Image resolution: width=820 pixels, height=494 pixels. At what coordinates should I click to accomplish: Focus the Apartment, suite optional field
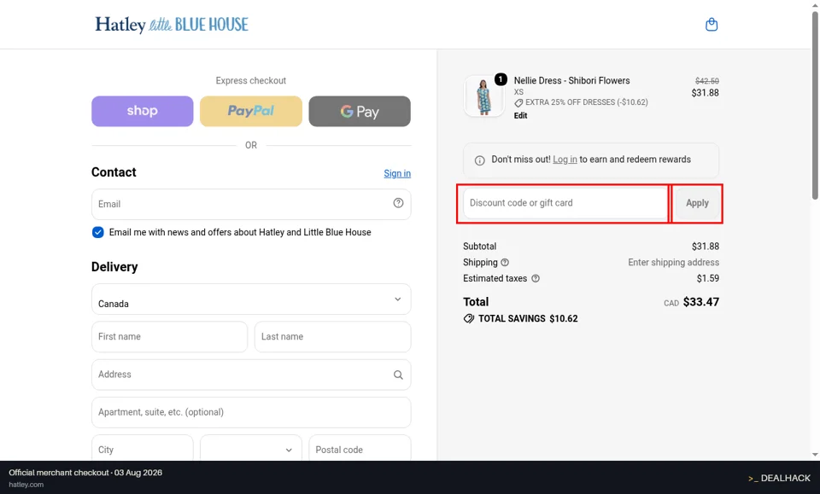pyautogui.click(x=251, y=413)
